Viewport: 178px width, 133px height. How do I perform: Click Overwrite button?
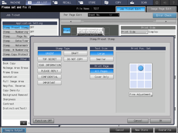tap(165, 130)
